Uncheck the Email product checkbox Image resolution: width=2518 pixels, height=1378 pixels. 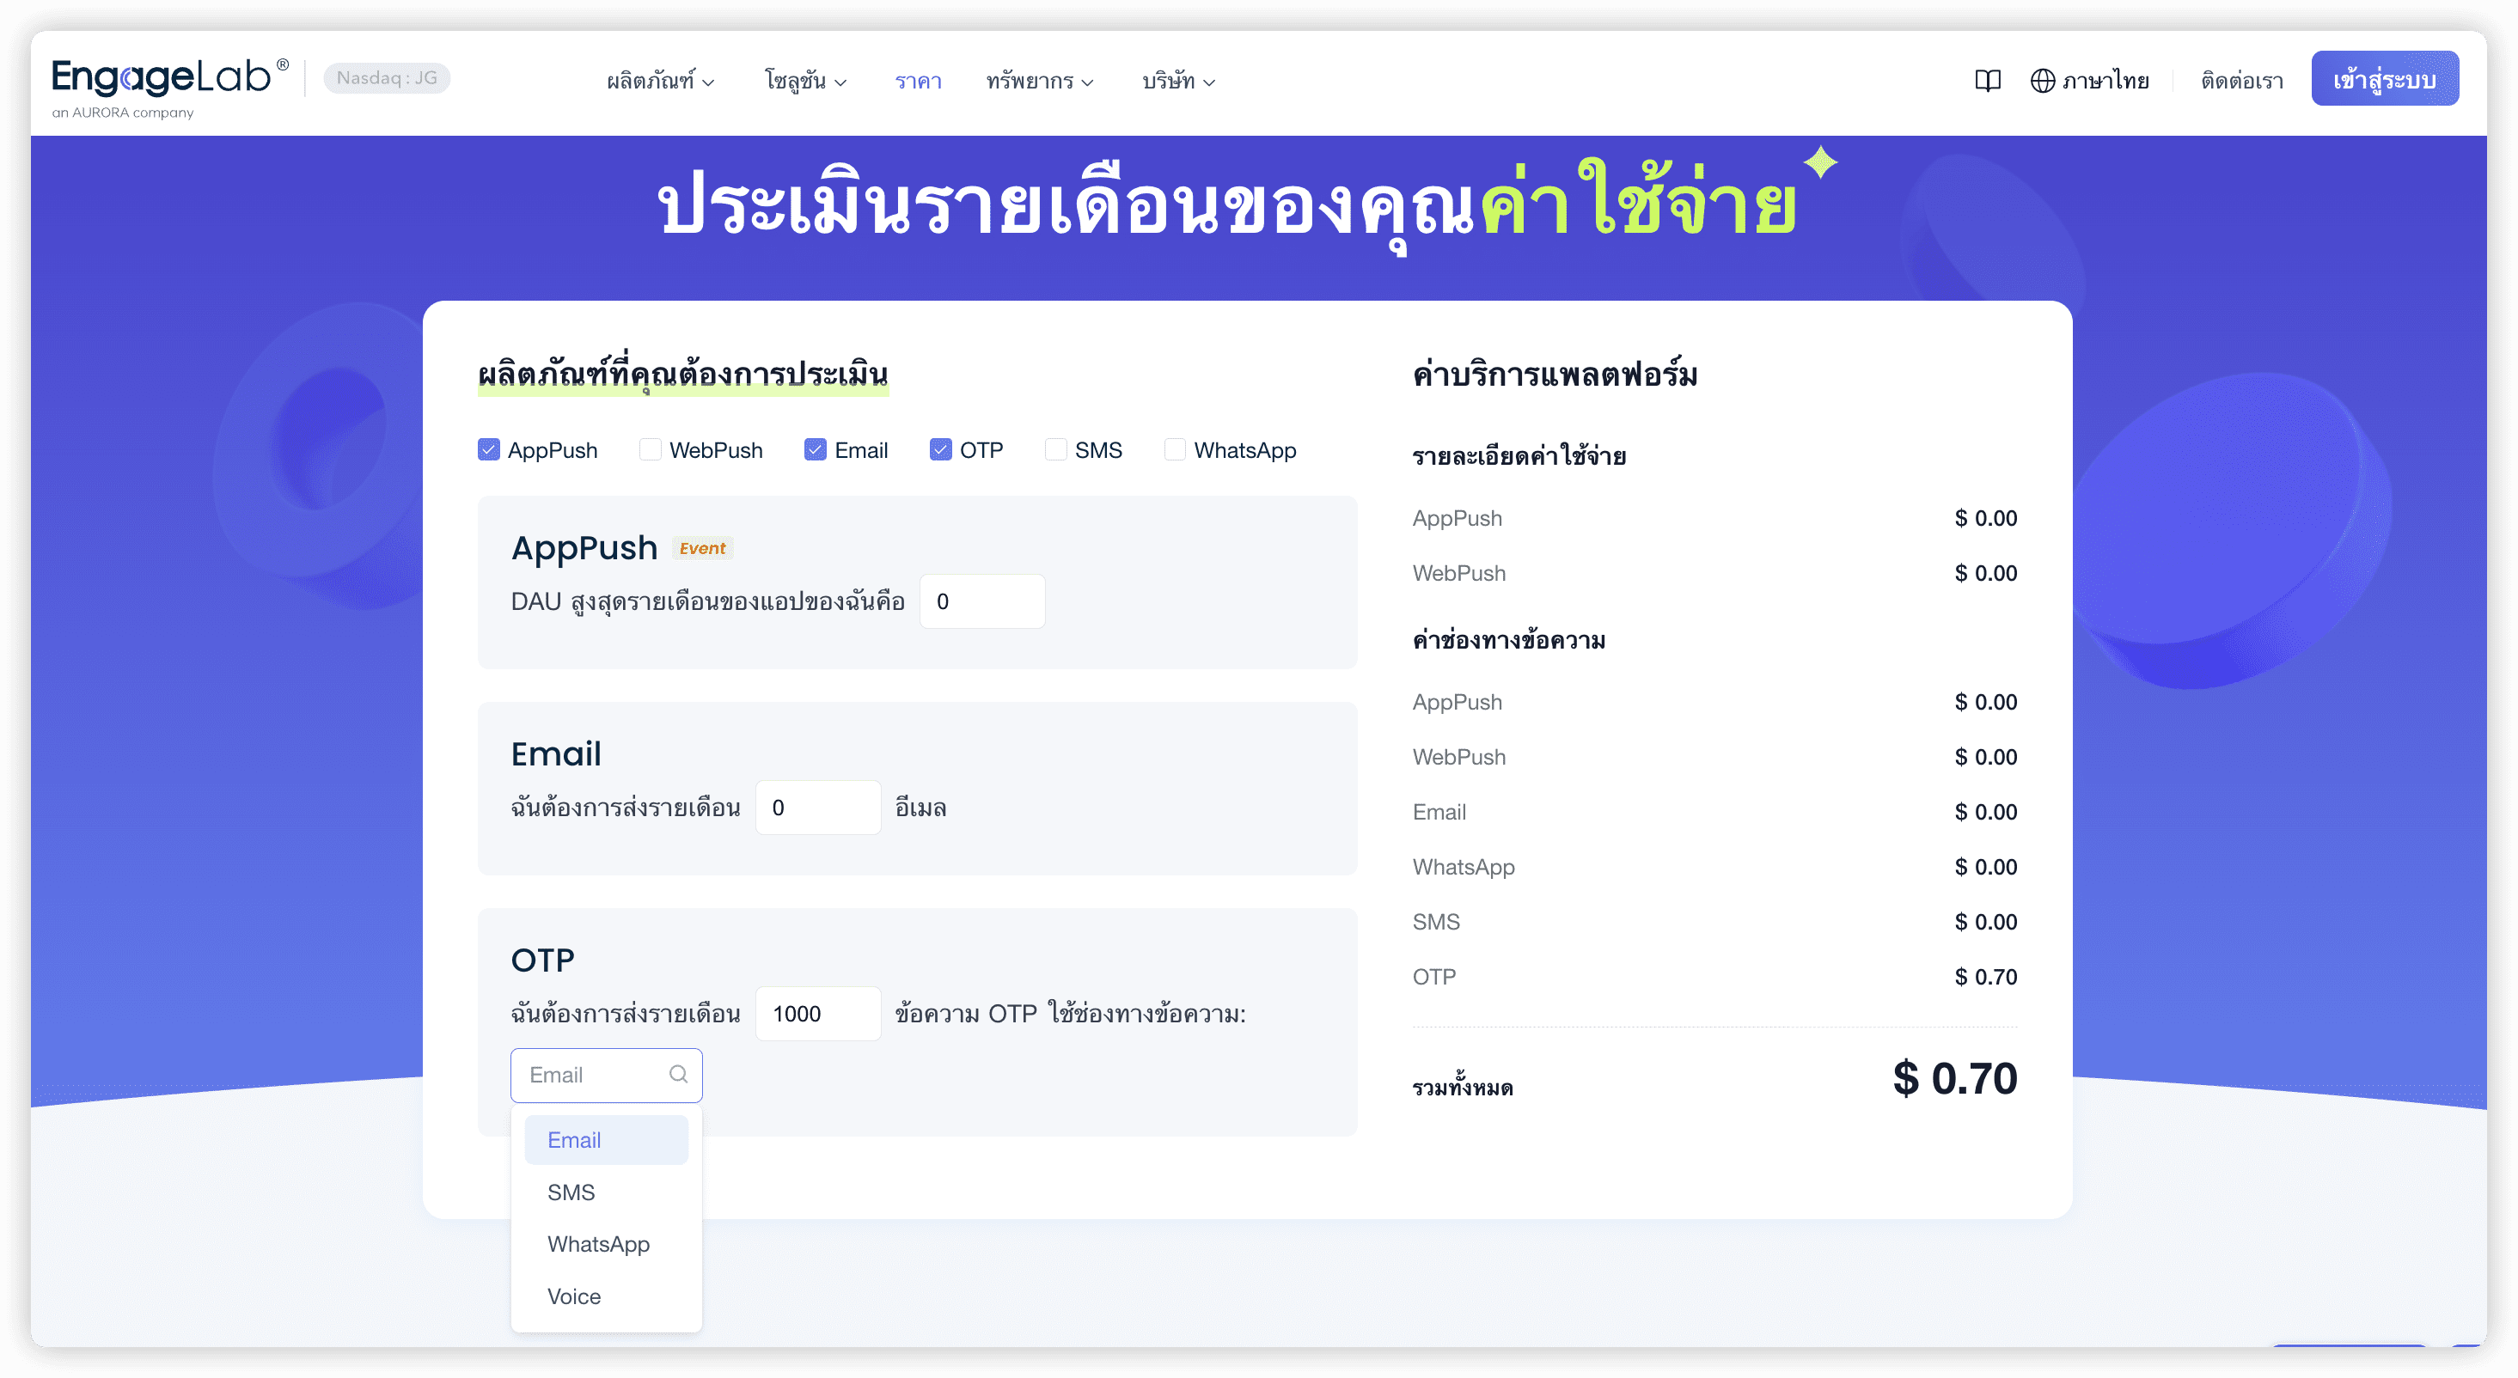tap(816, 449)
